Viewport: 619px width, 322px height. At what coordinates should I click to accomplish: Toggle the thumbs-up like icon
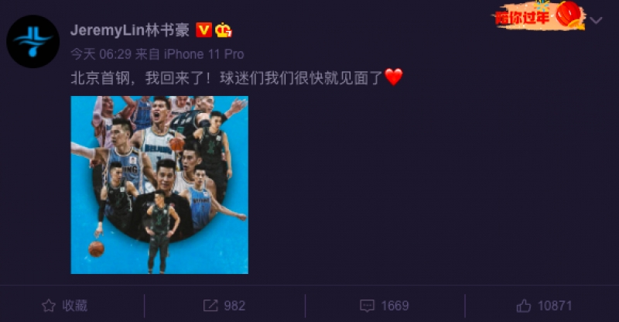click(524, 306)
